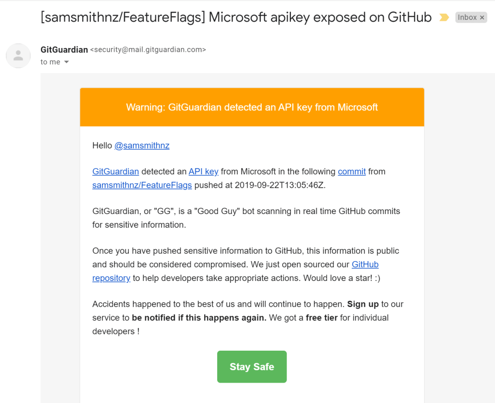This screenshot has height=403, width=495.
Task: Expand the "to me" recipient details arrow
Action: point(67,62)
